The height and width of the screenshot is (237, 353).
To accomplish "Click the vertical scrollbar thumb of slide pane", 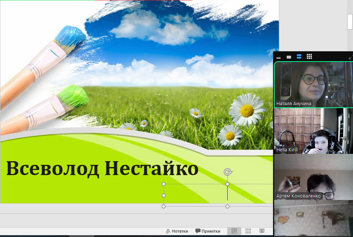I will pyautogui.click(x=350, y=21).
